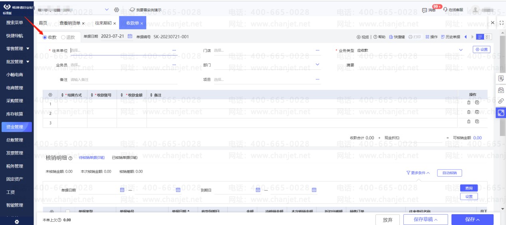Expand 批发管理 sidebar menu
This screenshot has width=506, height=225.
click(17, 62)
